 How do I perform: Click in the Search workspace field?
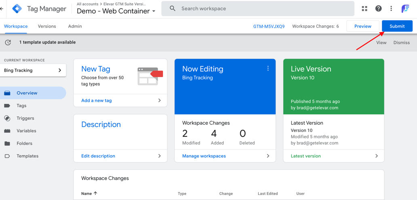point(258,8)
